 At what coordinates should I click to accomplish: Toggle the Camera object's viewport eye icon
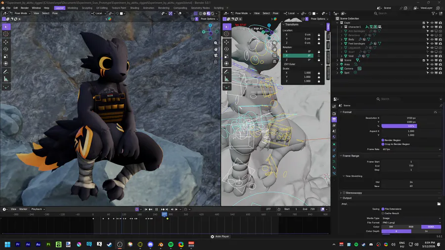click(x=432, y=69)
